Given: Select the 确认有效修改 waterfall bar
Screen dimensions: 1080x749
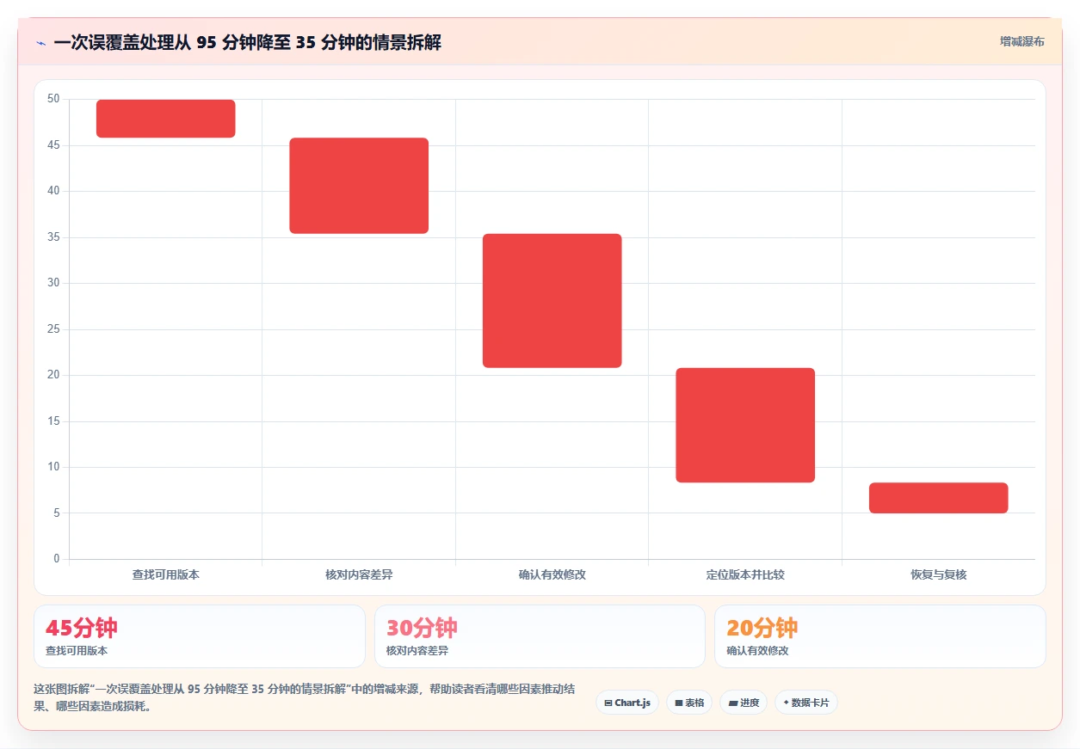Looking at the screenshot, I should pos(552,301).
